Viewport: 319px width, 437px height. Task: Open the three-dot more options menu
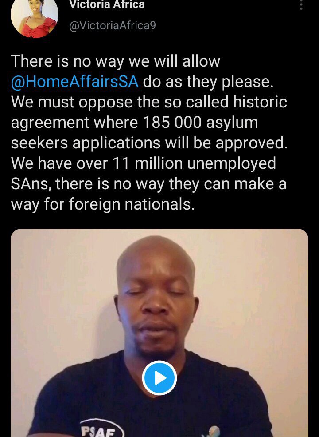301,5
